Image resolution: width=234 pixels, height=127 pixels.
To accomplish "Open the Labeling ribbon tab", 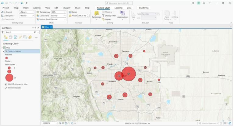I will point(118,8).
